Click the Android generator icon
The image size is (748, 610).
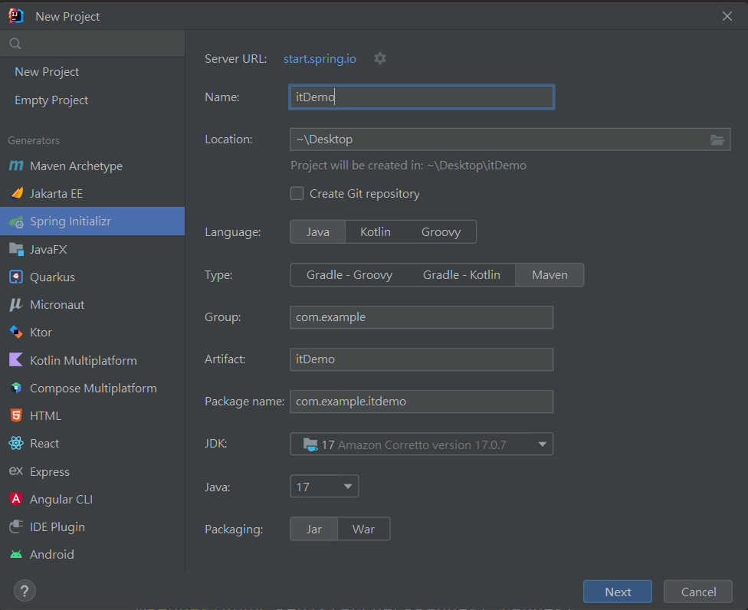coord(16,554)
